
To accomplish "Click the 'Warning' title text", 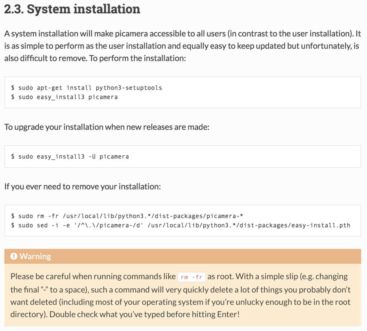I will [35, 256].
